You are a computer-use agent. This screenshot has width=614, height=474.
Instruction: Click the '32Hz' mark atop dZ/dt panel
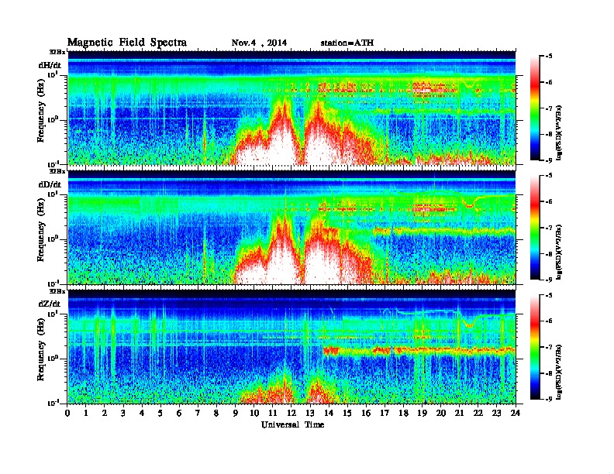tap(57, 291)
